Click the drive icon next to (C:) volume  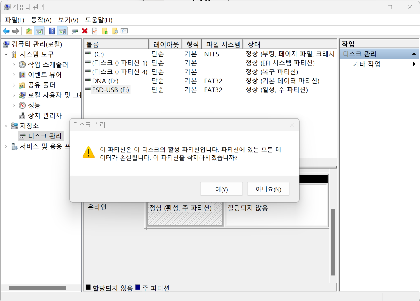(88, 53)
